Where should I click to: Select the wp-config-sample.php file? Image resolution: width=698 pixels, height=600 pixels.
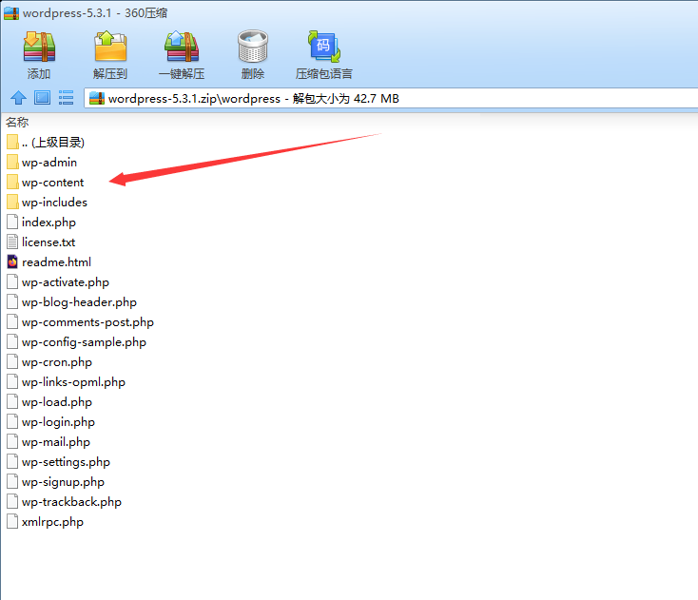click(x=84, y=342)
